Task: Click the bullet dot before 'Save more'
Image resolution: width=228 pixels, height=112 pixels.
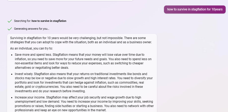Action: point(12,55)
